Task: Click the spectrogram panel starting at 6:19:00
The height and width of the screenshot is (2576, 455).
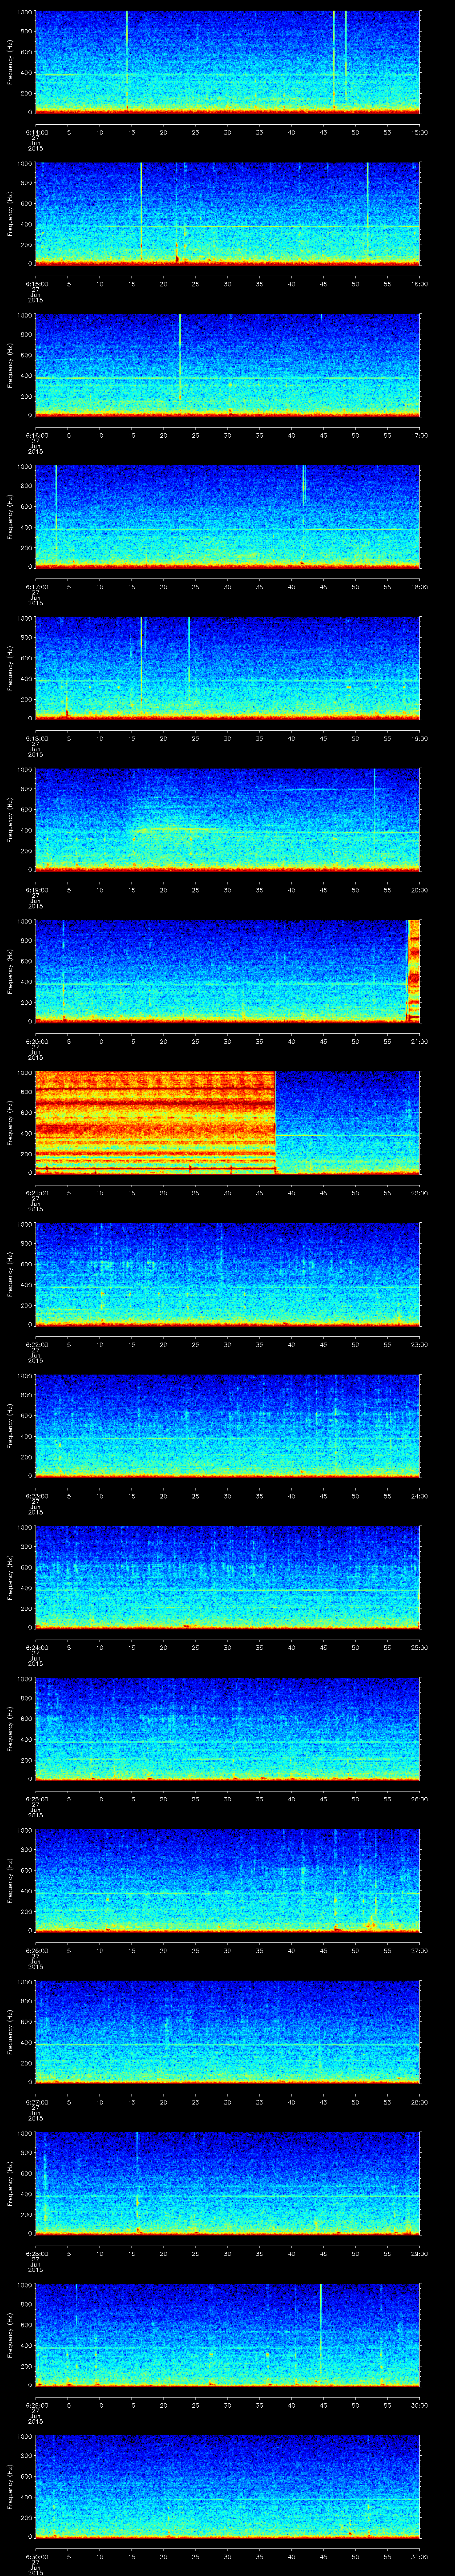Action: coord(228,820)
